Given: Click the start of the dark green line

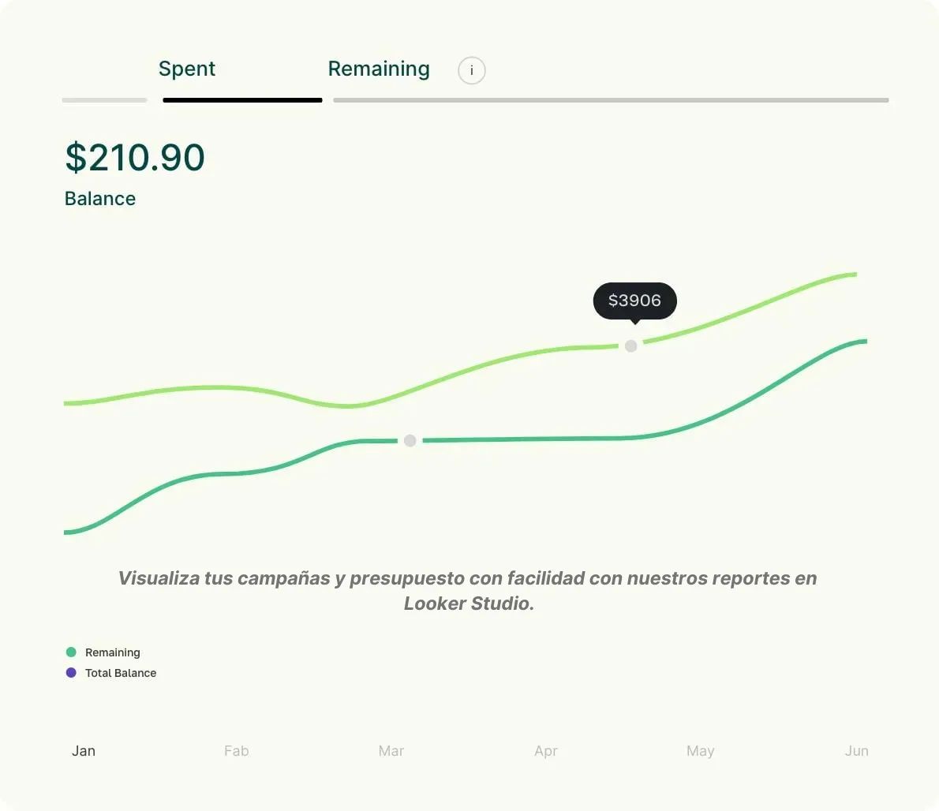Looking at the screenshot, I should 67,533.
